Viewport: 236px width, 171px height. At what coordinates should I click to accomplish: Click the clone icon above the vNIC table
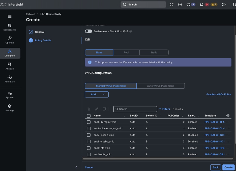click(x=104, y=109)
